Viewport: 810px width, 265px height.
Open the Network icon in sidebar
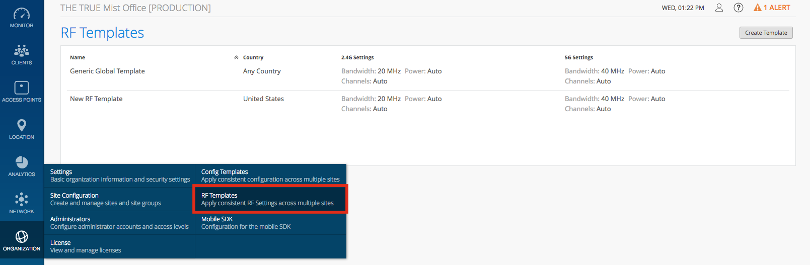point(22,199)
